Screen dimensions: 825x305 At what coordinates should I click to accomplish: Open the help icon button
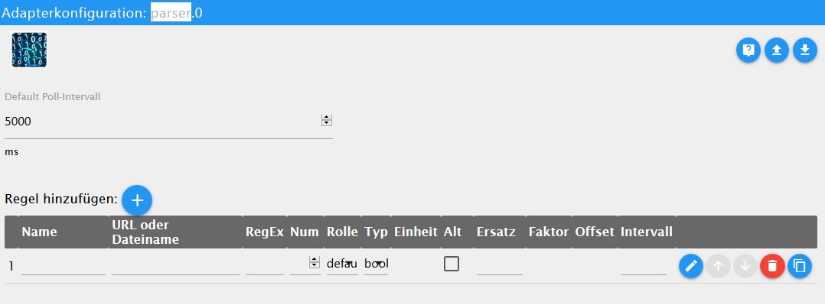[x=748, y=50]
